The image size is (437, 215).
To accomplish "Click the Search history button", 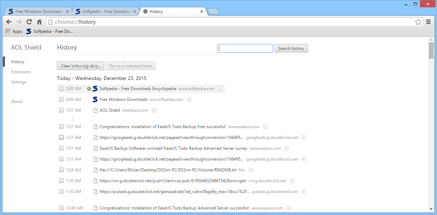I will [x=291, y=49].
